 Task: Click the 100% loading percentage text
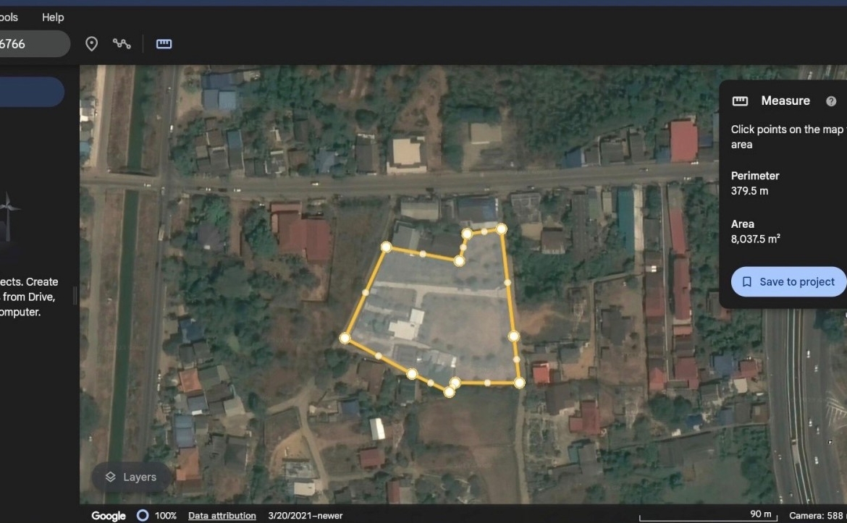[166, 516]
